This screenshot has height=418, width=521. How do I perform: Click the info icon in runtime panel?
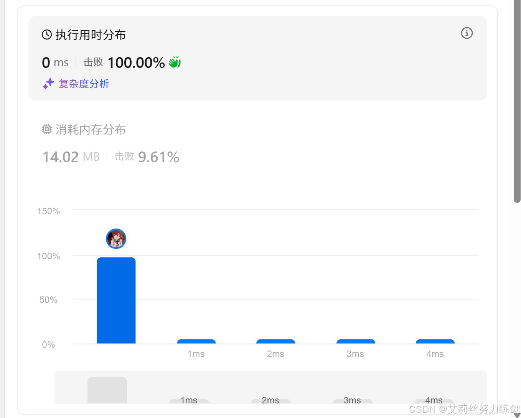tap(467, 33)
